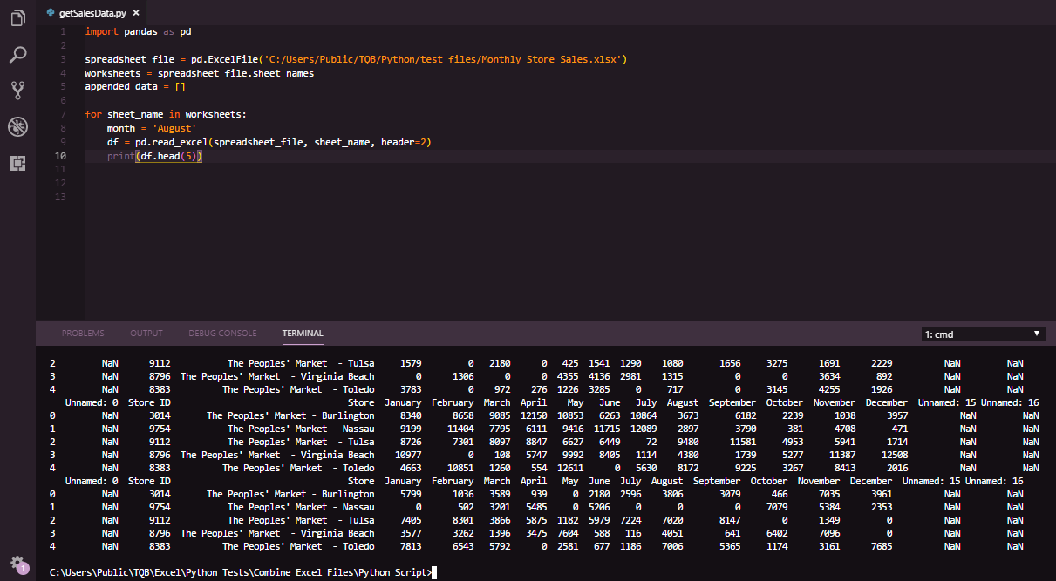This screenshot has width=1056, height=581.
Task: Click the pd.read_excel code line
Action: click(269, 142)
